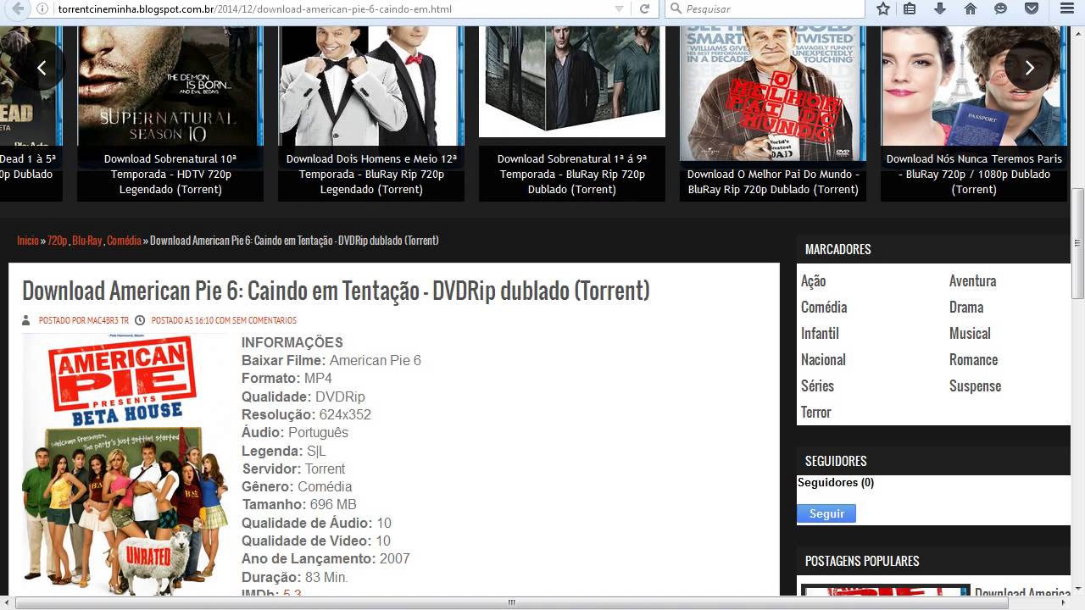Click the clock icon beside post time
Screen dimensions: 1085x610
(140, 320)
